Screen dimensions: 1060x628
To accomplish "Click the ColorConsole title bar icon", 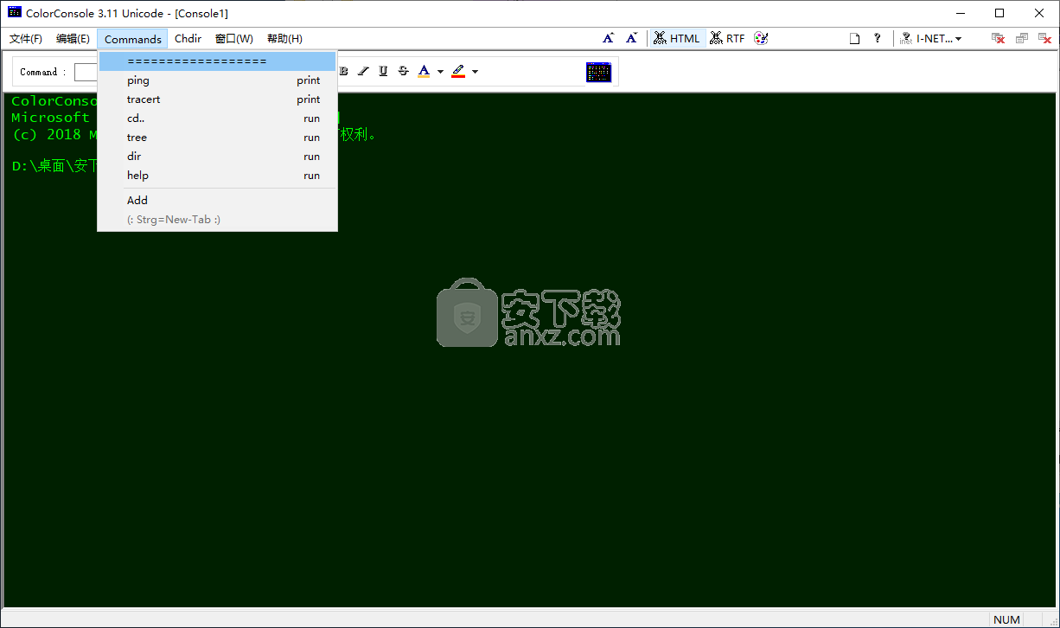I will pyautogui.click(x=15, y=12).
